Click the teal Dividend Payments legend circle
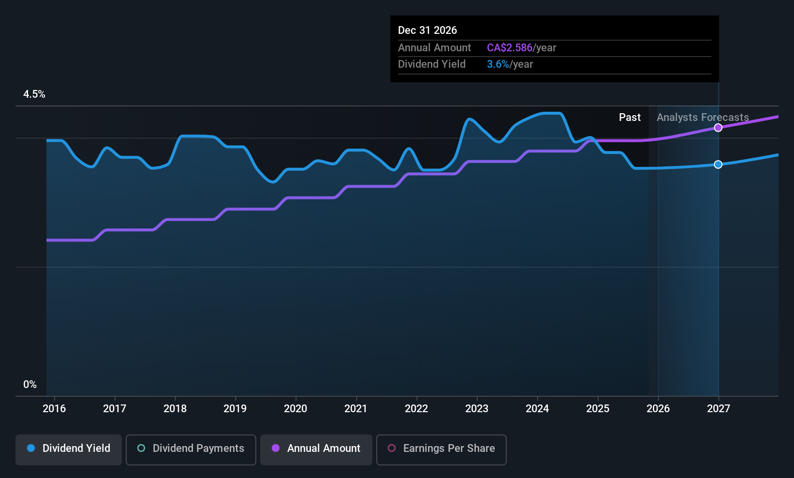 (141, 448)
